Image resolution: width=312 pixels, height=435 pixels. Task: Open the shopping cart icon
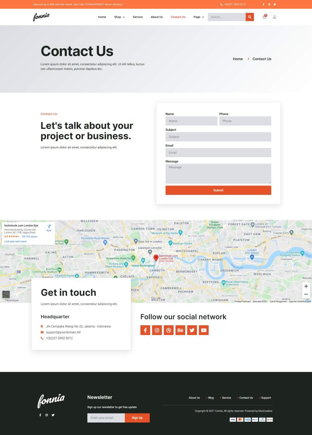264,17
